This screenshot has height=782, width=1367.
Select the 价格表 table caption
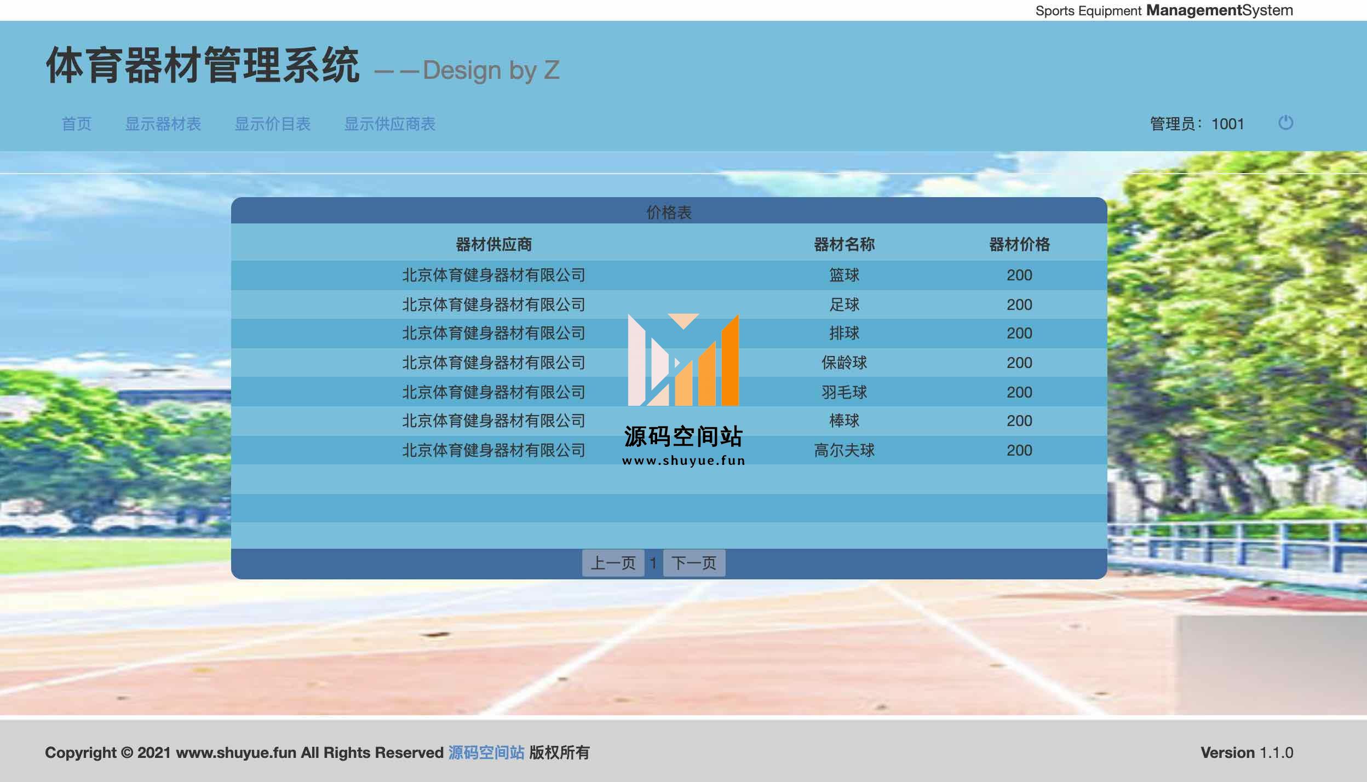click(669, 212)
